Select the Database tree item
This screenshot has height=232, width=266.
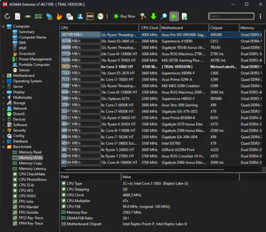click(x=20, y=141)
